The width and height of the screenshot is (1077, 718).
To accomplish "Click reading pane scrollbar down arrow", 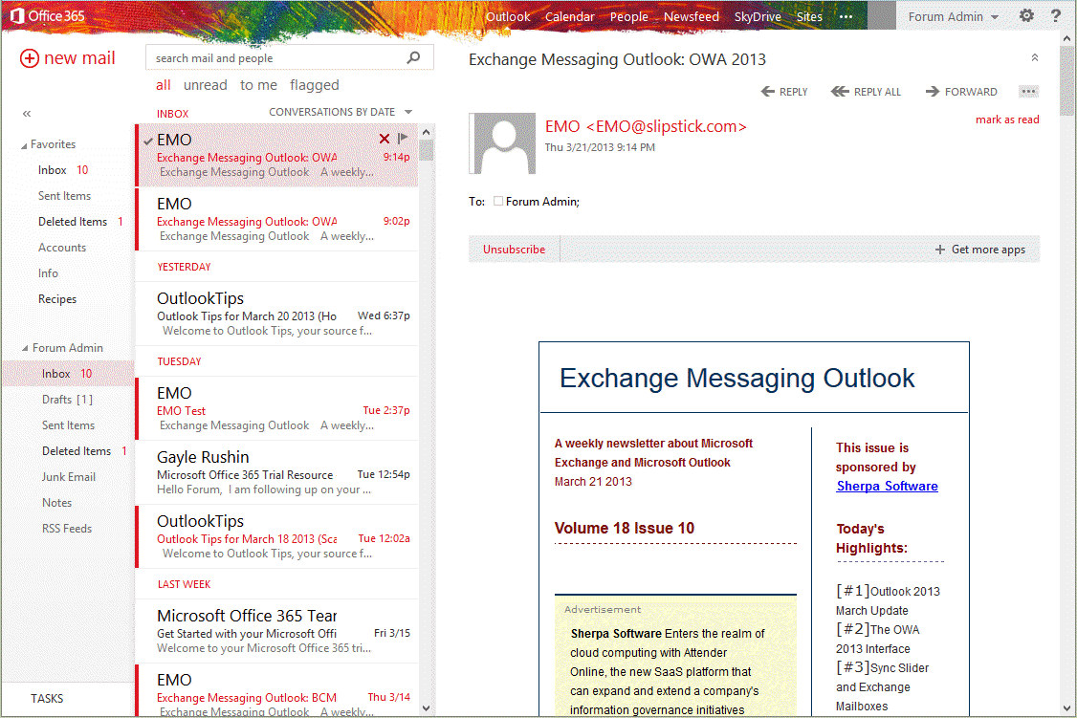I will pos(1066,707).
